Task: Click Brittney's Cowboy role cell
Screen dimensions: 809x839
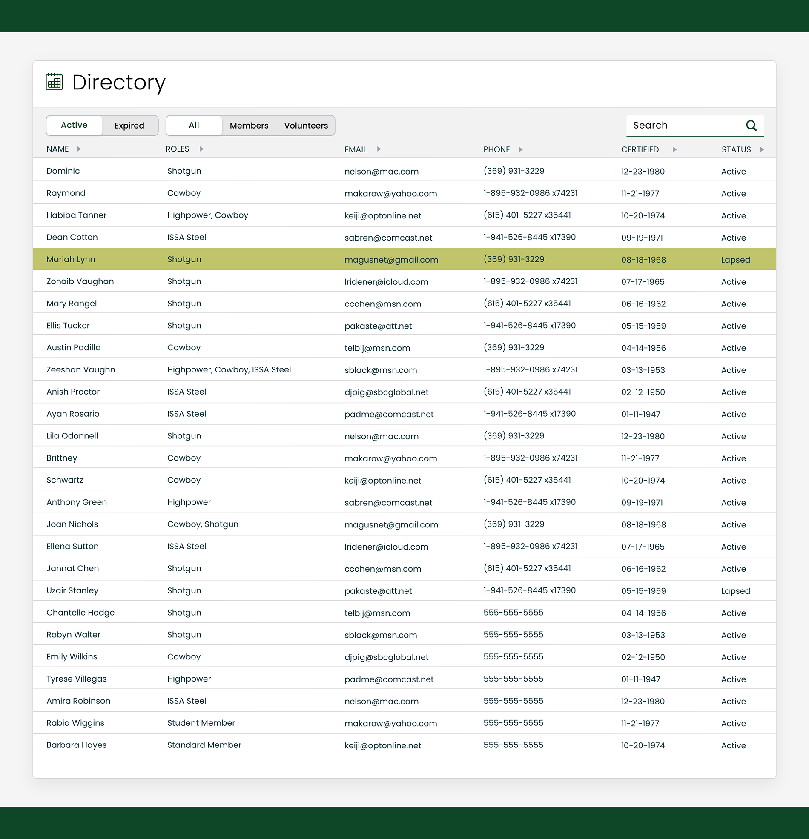Action: click(x=184, y=458)
